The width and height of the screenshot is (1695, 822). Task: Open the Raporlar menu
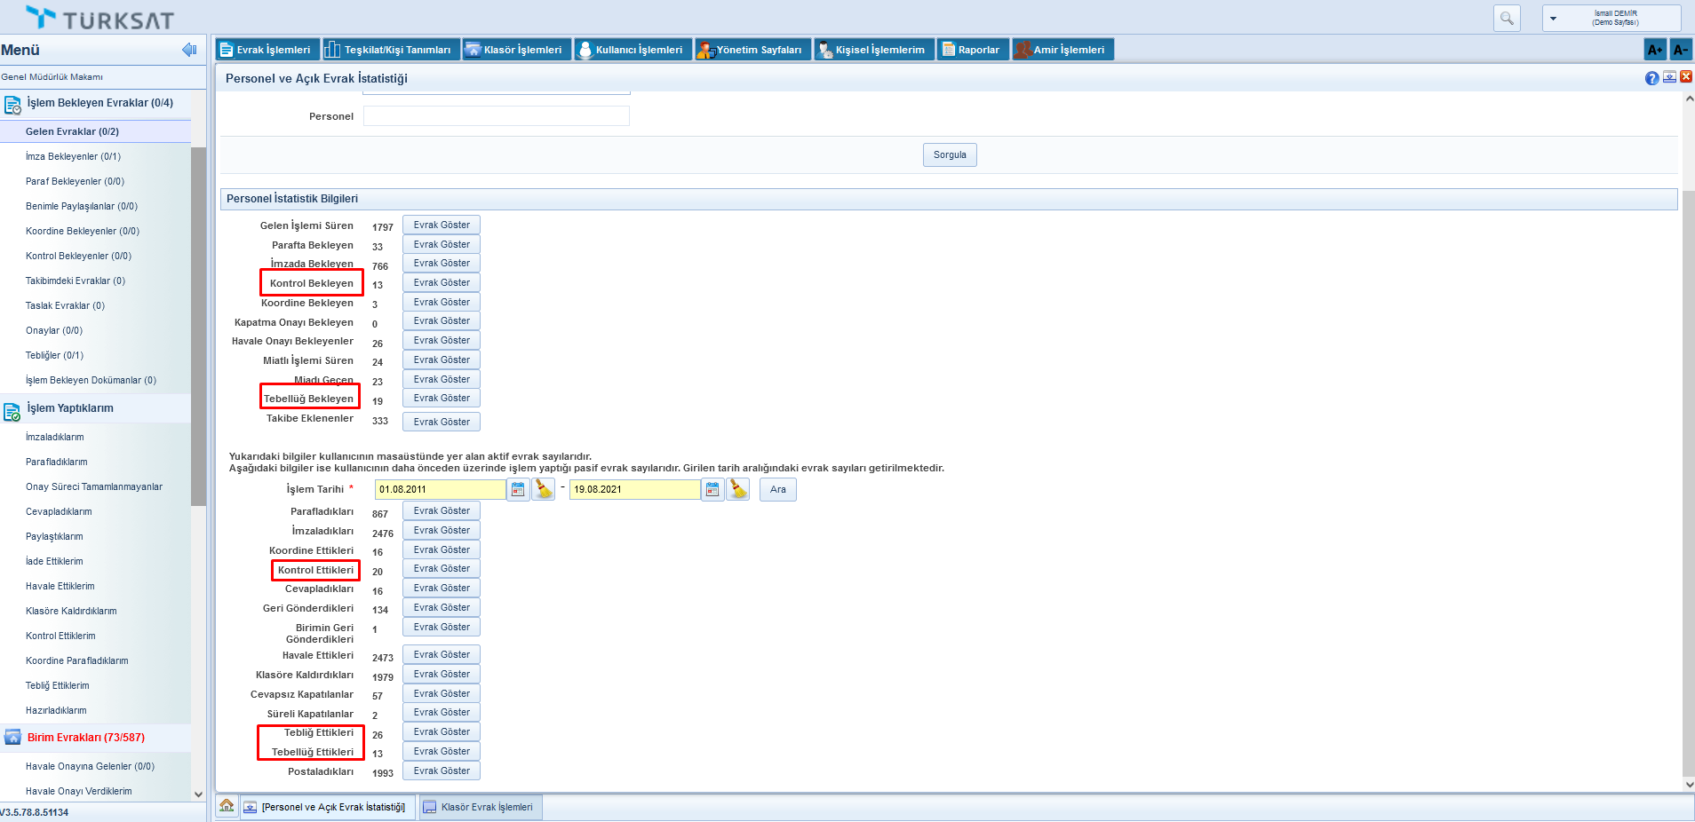click(972, 50)
